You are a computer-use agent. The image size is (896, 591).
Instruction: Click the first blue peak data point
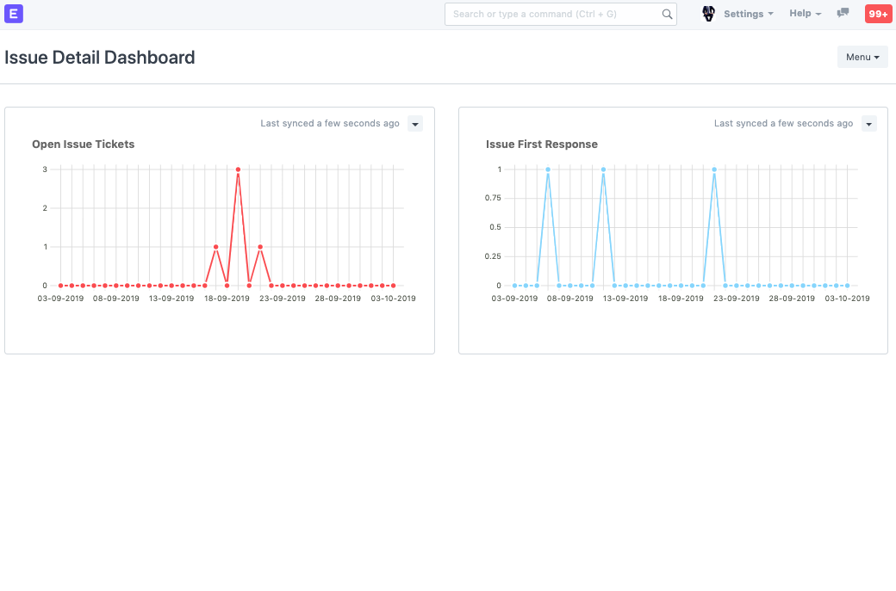tap(548, 169)
